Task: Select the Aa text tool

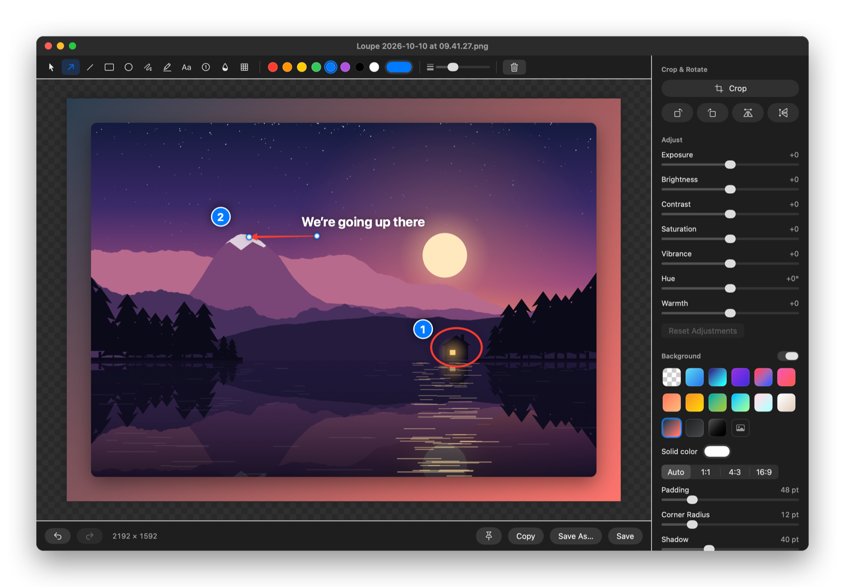Action: tap(186, 67)
